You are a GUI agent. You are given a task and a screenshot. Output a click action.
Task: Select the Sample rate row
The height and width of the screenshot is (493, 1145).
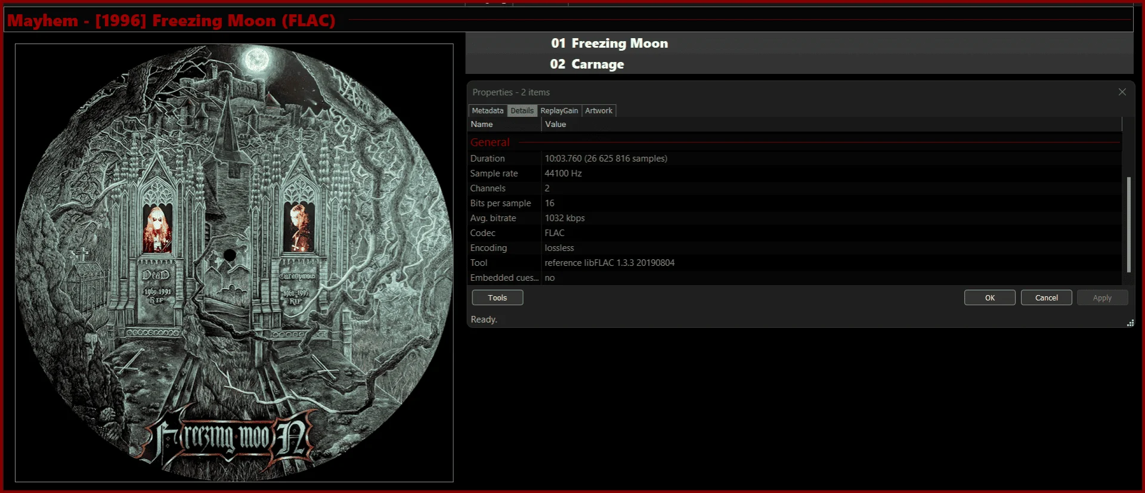click(x=795, y=173)
